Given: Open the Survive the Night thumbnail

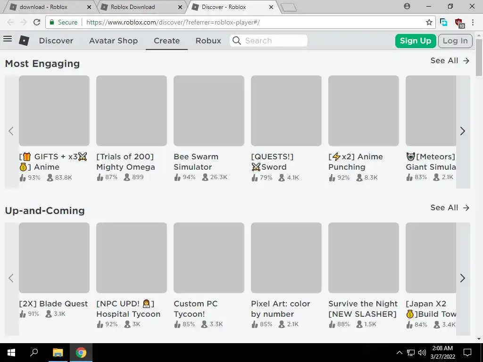Looking at the screenshot, I should [x=364, y=258].
